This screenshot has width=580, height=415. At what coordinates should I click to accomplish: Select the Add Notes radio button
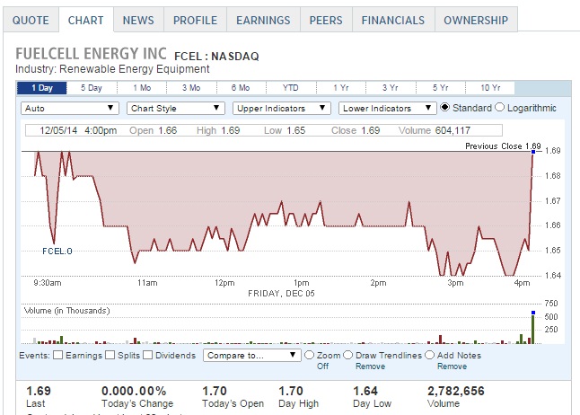point(429,355)
